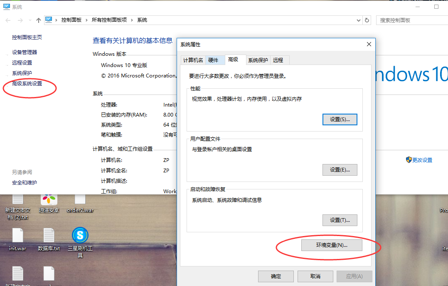448x286 pixels.
Task: Open 控制面板主页 link
Action: [x=27, y=37]
